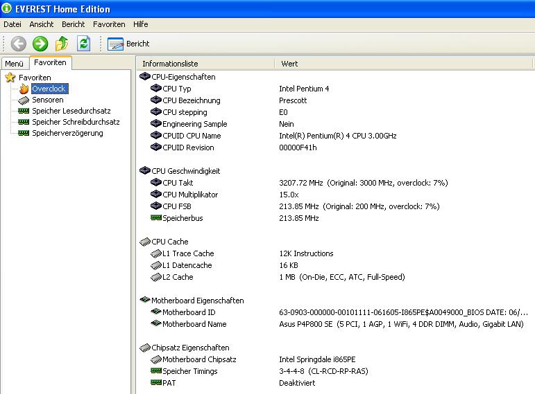
Task: Open the Datei menu
Action: [12, 24]
